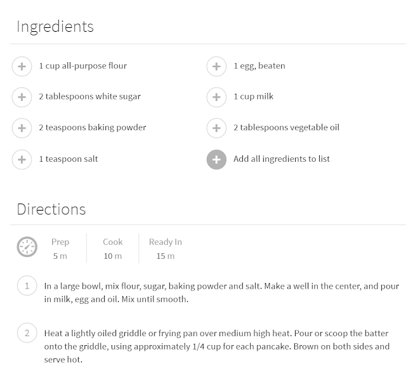Image resolution: width=406 pixels, height=366 pixels.
Task: Click plus icon beside 1 cup milk
Action: (x=216, y=97)
